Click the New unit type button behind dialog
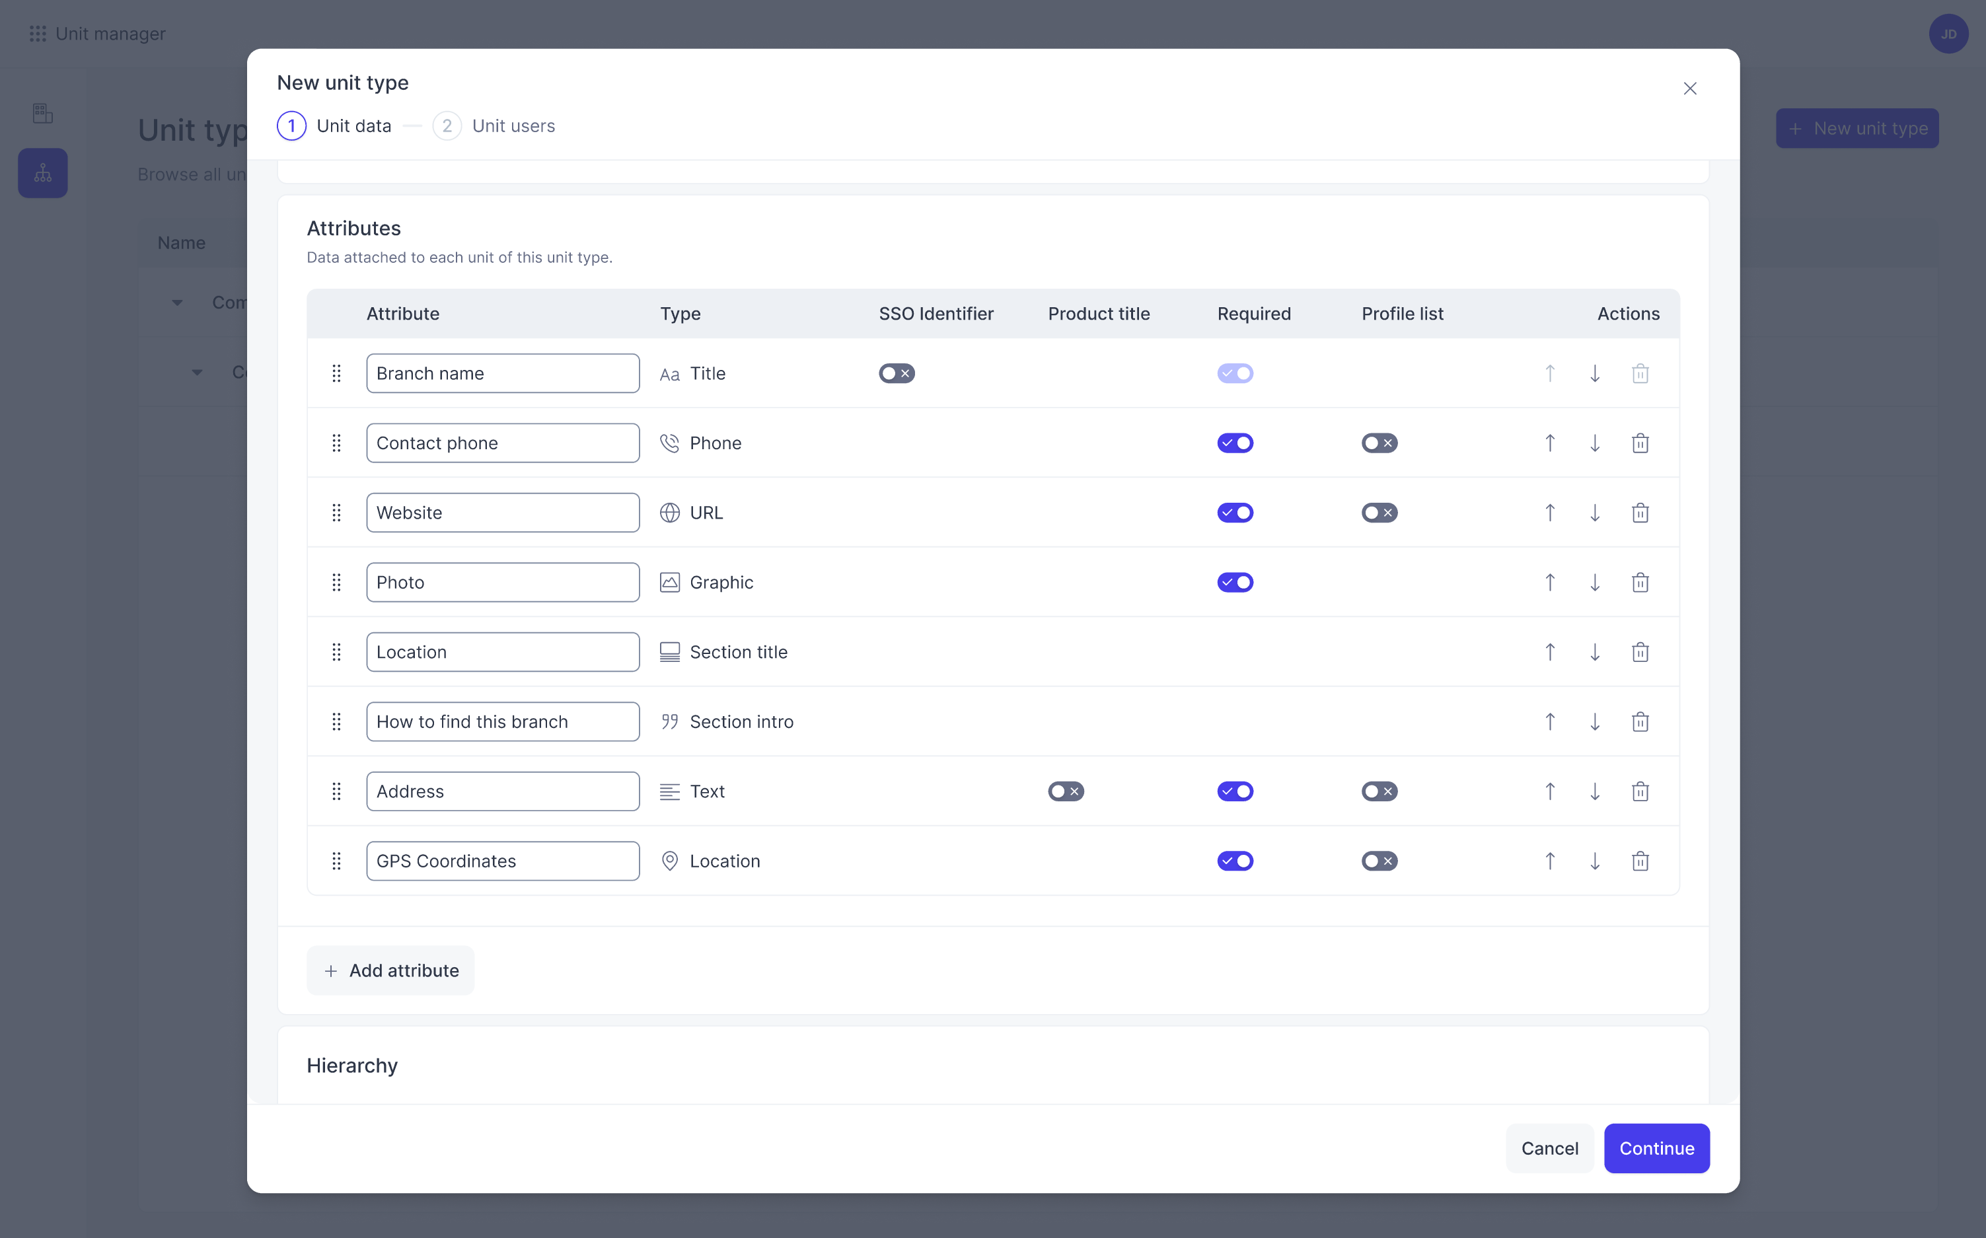The width and height of the screenshot is (1986, 1238). 1857,129
